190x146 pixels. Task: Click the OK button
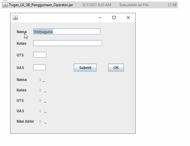click(x=116, y=67)
